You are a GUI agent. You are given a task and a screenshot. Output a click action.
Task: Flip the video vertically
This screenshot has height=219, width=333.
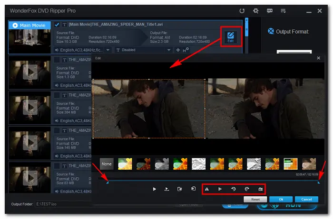click(220, 189)
